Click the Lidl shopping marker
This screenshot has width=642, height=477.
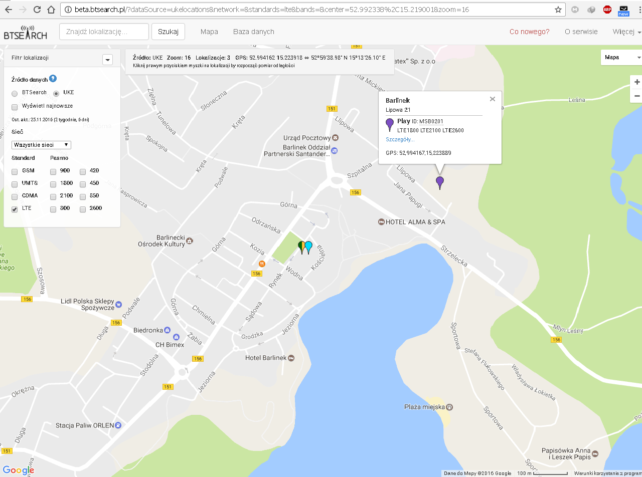coord(119,304)
